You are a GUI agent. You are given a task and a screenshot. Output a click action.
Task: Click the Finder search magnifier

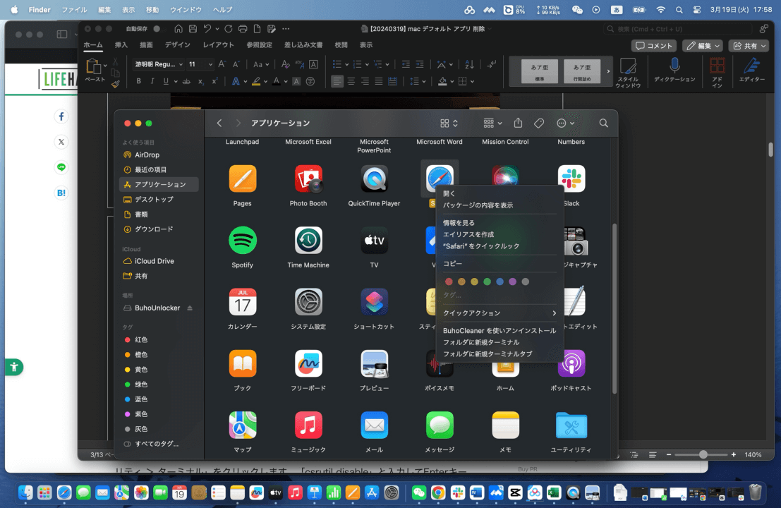pos(603,123)
